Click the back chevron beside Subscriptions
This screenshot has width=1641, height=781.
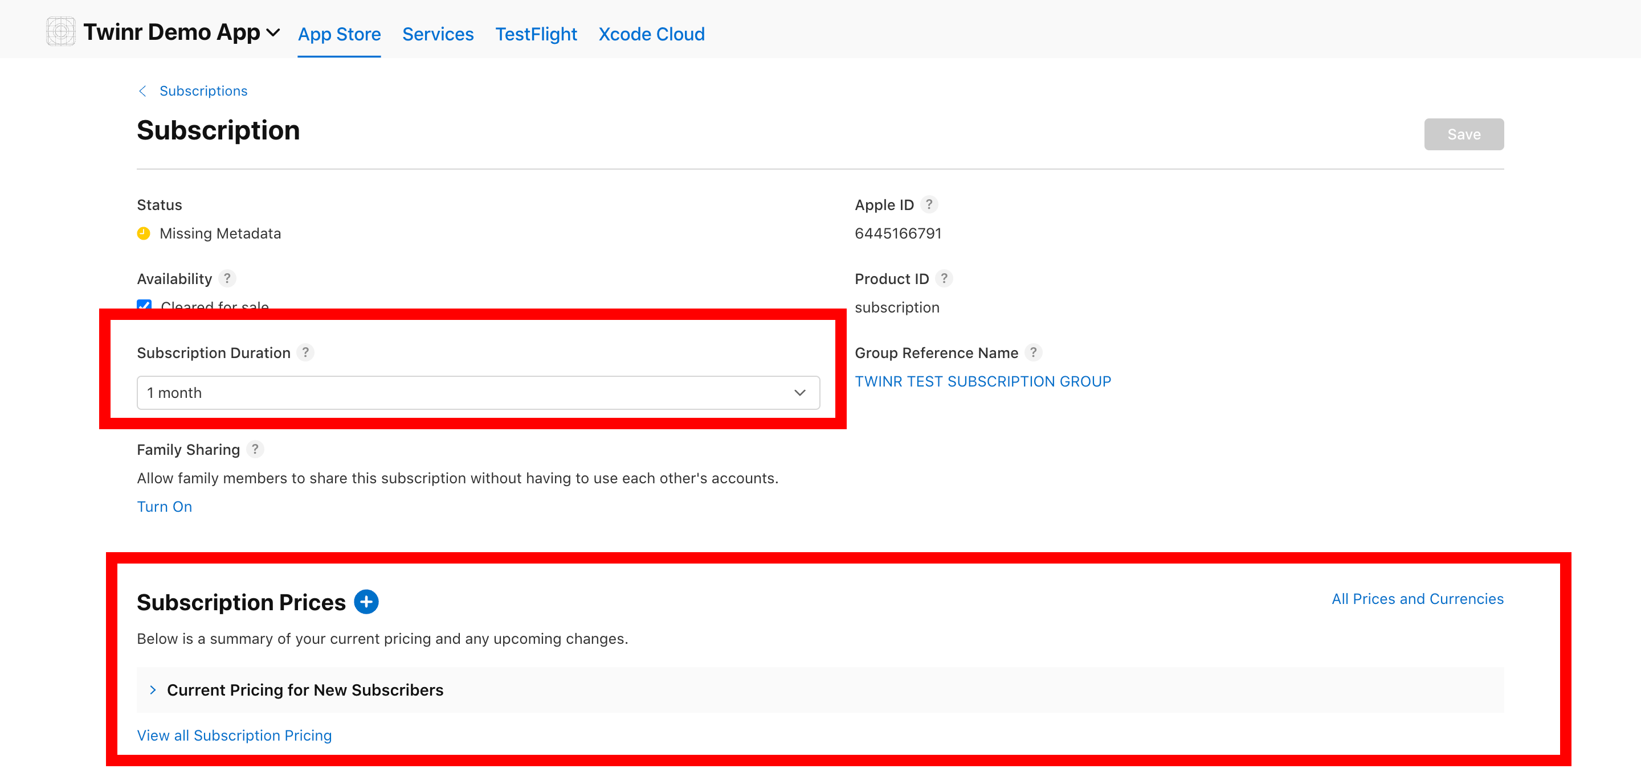click(142, 91)
